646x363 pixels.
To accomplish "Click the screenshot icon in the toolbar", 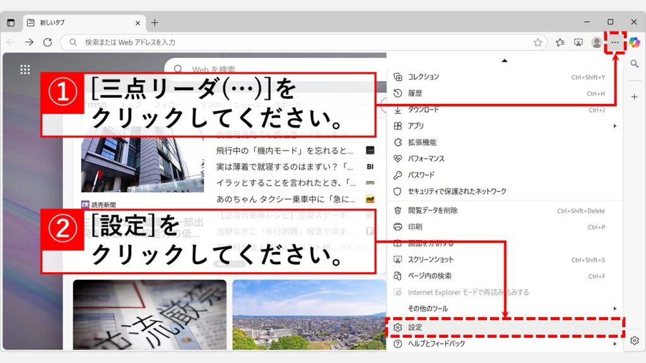I will 578,42.
